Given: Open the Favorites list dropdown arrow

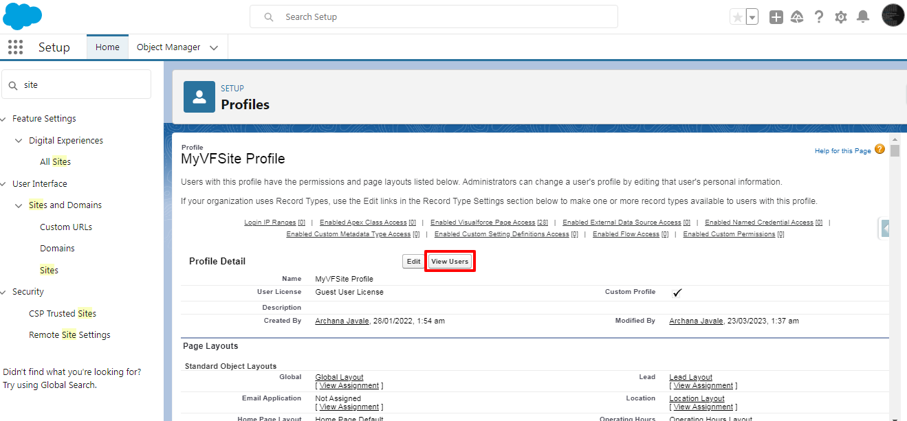Looking at the screenshot, I should tap(752, 17).
